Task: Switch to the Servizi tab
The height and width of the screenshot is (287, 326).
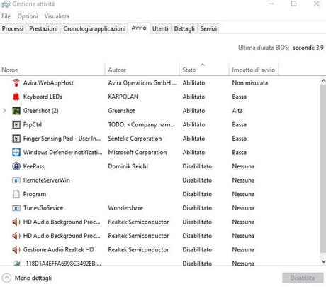Action: [x=208, y=28]
